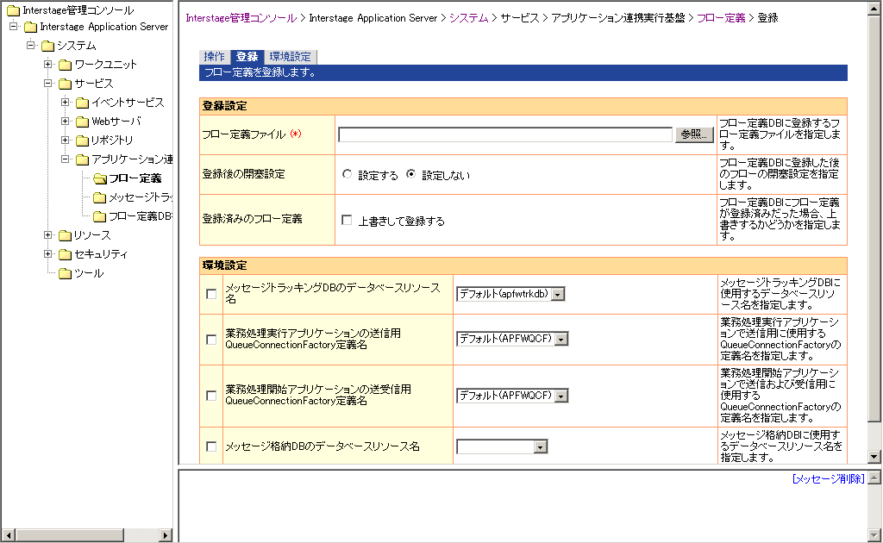Open the empty メッセージ格納DB dropdown

[502, 446]
